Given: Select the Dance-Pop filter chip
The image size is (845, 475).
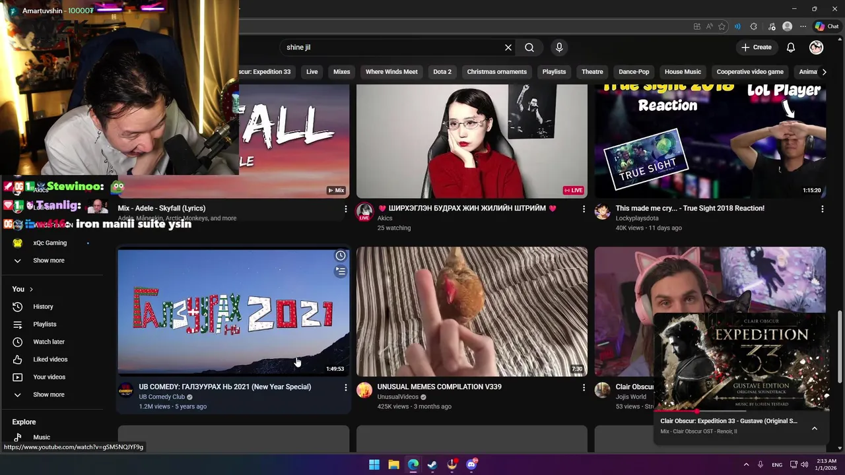Looking at the screenshot, I should pyautogui.click(x=634, y=72).
